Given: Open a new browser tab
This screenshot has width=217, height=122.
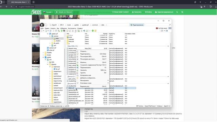Looking at the screenshot, I should point(34,2).
